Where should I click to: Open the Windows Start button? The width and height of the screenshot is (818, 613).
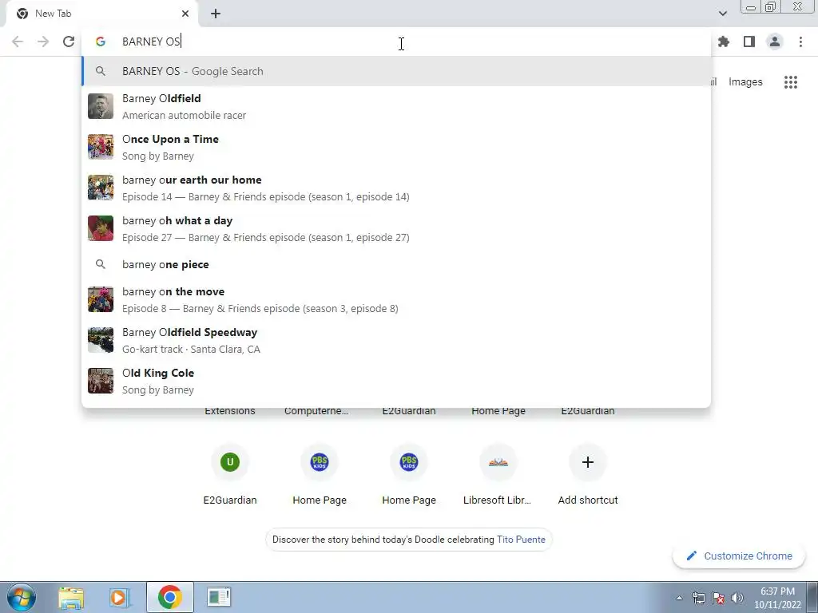point(22,597)
